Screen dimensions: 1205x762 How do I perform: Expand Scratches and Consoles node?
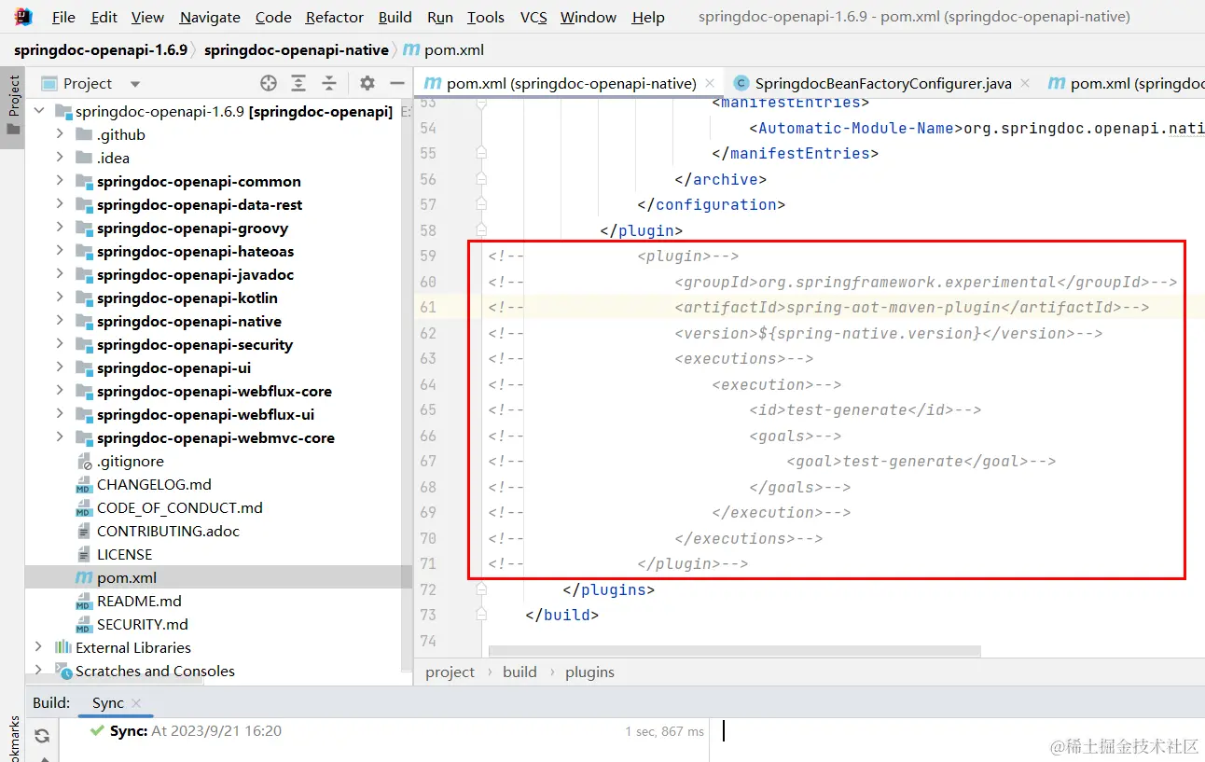[x=38, y=671]
